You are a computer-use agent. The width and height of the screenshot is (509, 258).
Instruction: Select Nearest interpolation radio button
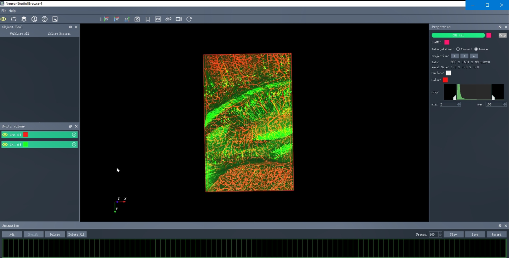[458, 49]
